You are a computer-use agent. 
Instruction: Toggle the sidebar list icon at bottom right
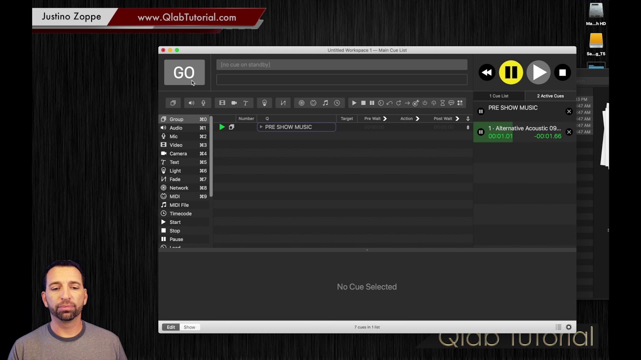pyautogui.click(x=558, y=327)
